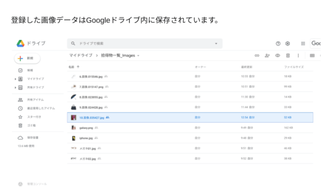Select file 9.画像.024428.jpg
The height and width of the screenshot is (192, 330).
pyautogui.click(x=190, y=107)
